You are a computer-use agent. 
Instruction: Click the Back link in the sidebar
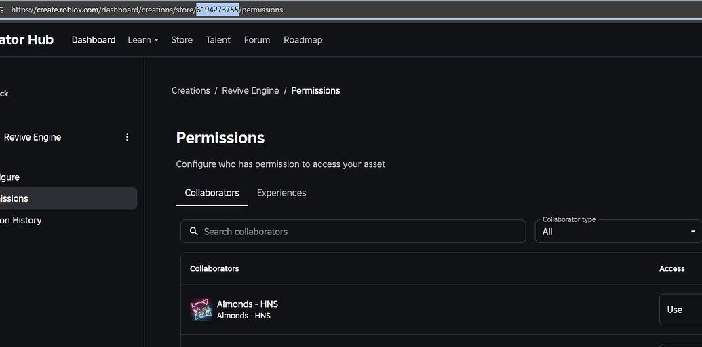point(4,94)
